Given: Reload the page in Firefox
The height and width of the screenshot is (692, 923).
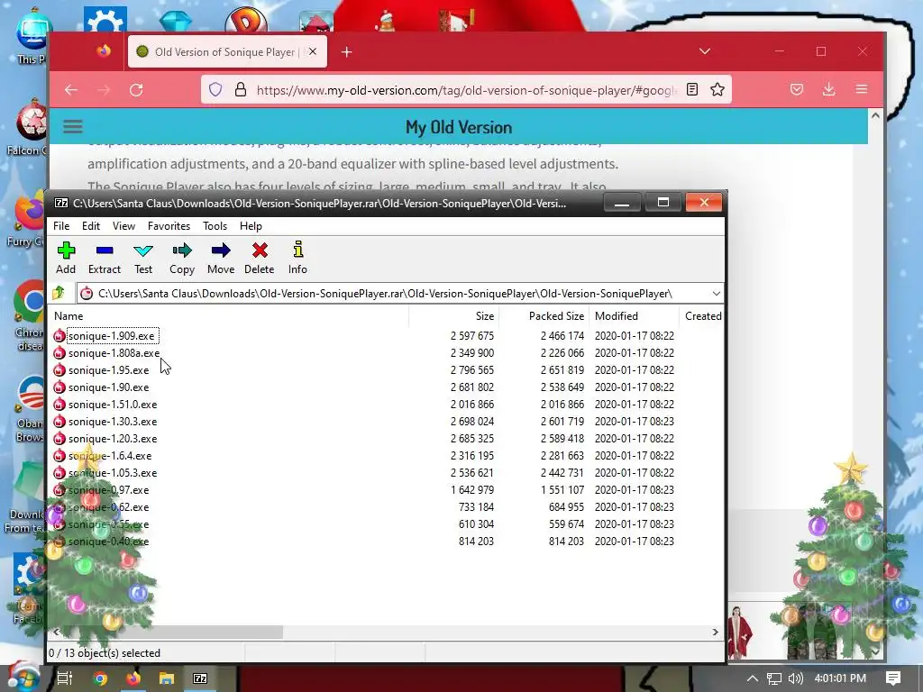Looking at the screenshot, I should [x=137, y=89].
